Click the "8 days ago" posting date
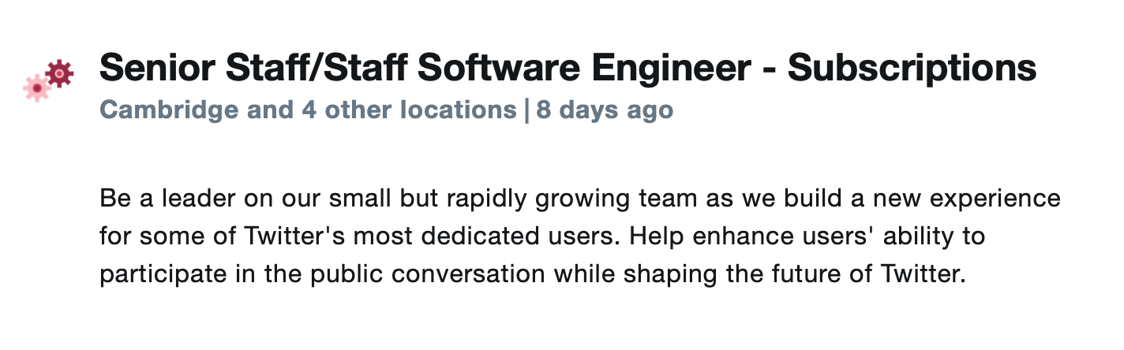 (605, 110)
